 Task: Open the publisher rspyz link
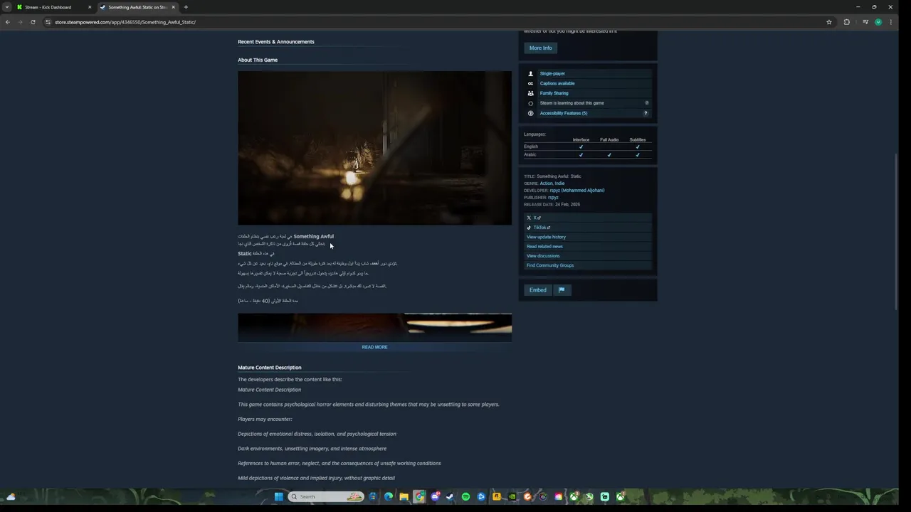(553, 197)
